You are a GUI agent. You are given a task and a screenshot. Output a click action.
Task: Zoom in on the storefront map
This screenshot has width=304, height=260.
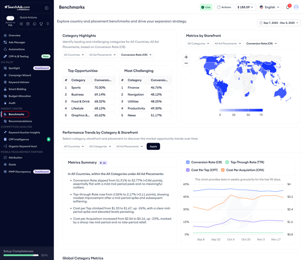click(x=186, y=57)
